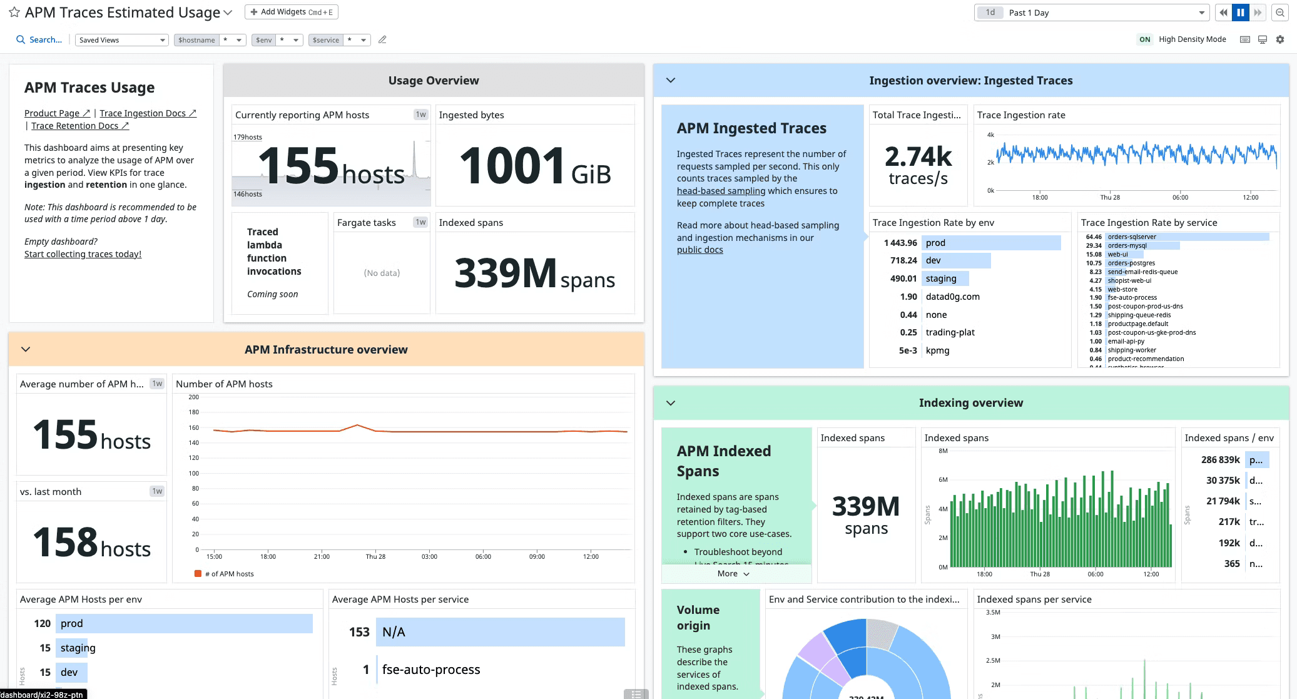Star the APM Traces Estimated Usage dashboard
Screen dimensions: 1297x699
14,13
